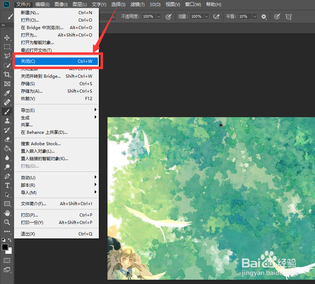
Task: Choose 存储(S) menu entry
Action: pyautogui.click(x=56, y=84)
